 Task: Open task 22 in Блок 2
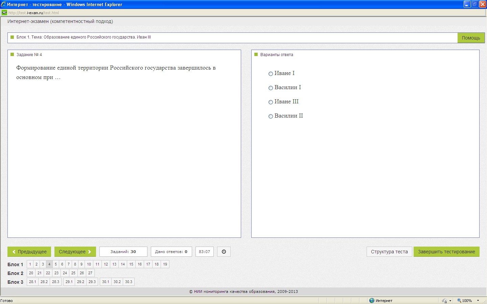tap(48, 273)
